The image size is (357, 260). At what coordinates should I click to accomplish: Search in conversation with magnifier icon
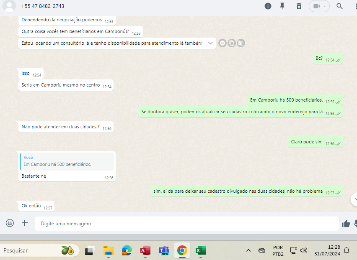(339, 6)
